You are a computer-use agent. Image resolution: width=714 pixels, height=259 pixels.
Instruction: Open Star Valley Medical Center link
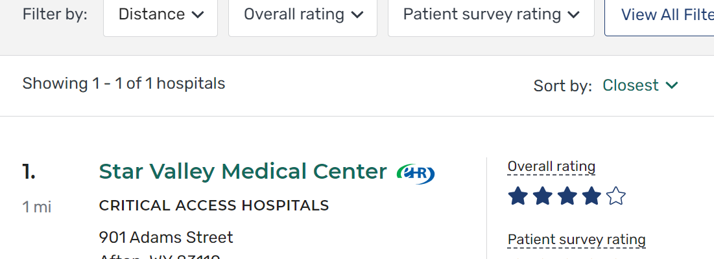click(243, 172)
